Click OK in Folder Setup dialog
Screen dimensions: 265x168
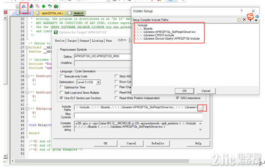tap(184, 91)
